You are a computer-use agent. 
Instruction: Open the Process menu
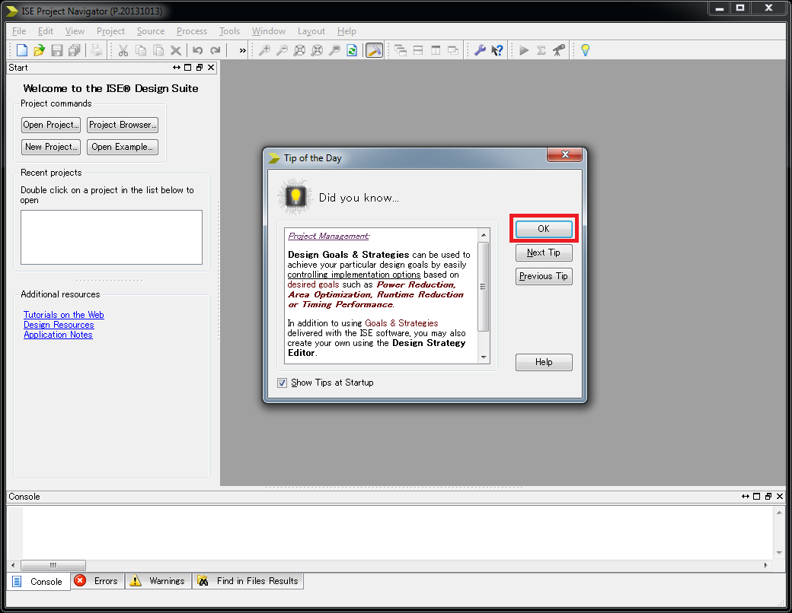click(191, 30)
